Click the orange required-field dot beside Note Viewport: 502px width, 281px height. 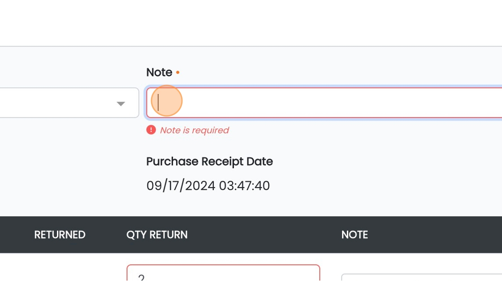(177, 72)
